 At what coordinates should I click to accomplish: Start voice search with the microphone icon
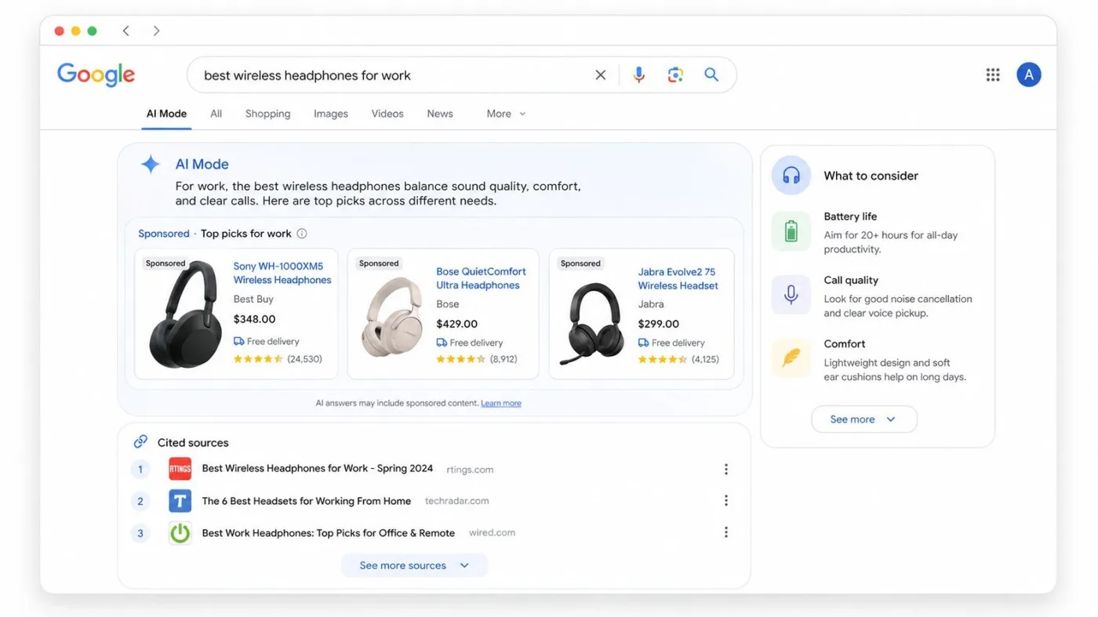tap(639, 75)
